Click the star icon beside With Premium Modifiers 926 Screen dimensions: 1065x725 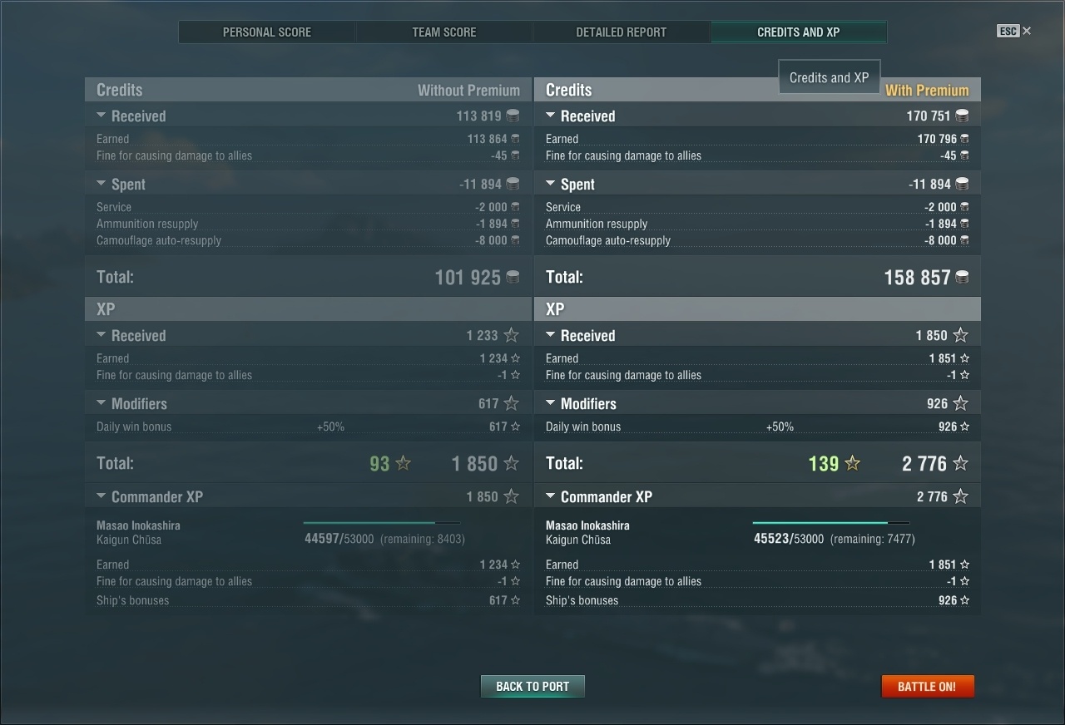960,403
